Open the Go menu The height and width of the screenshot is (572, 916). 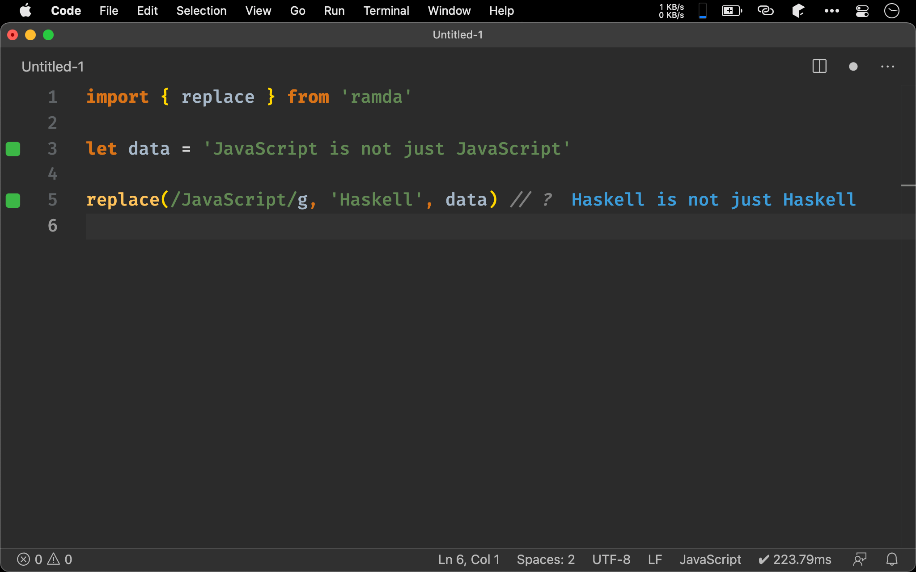tap(297, 11)
